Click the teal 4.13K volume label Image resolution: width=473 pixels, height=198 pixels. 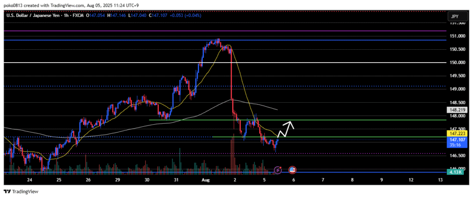coord(455,172)
